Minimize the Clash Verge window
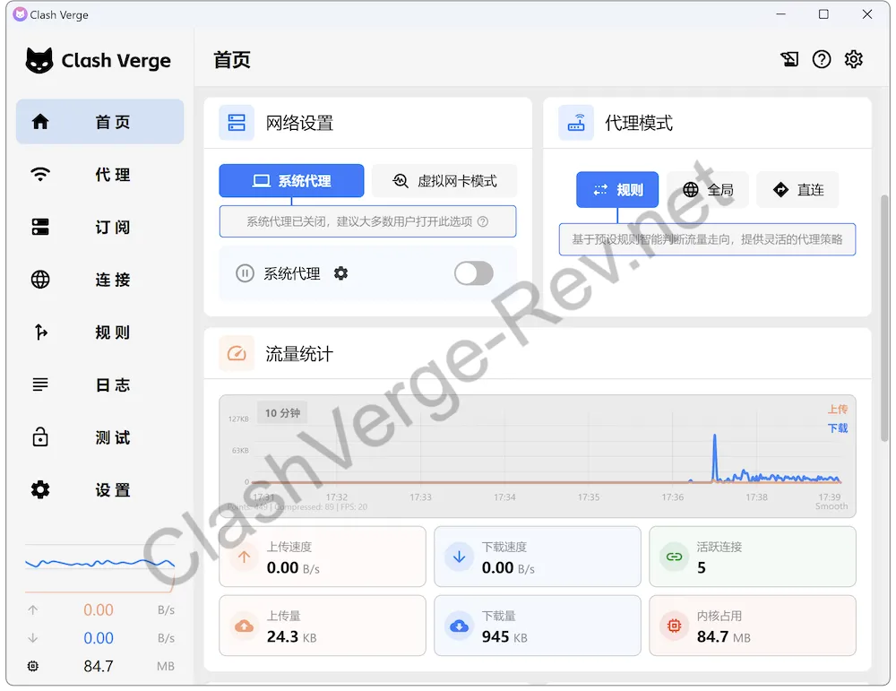896x691 pixels. coord(780,14)
